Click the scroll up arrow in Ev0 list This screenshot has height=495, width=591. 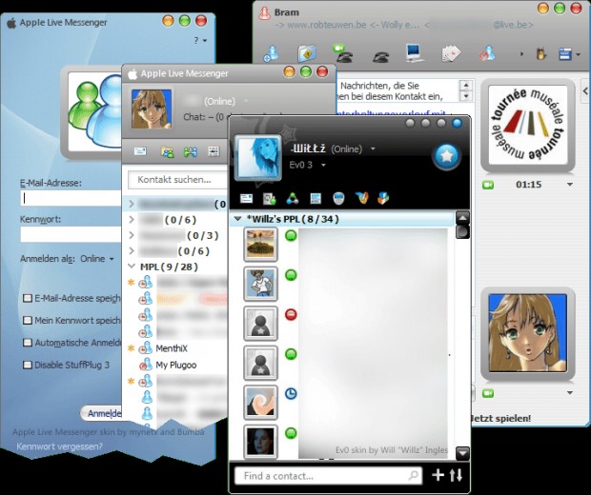click(462, 218)
